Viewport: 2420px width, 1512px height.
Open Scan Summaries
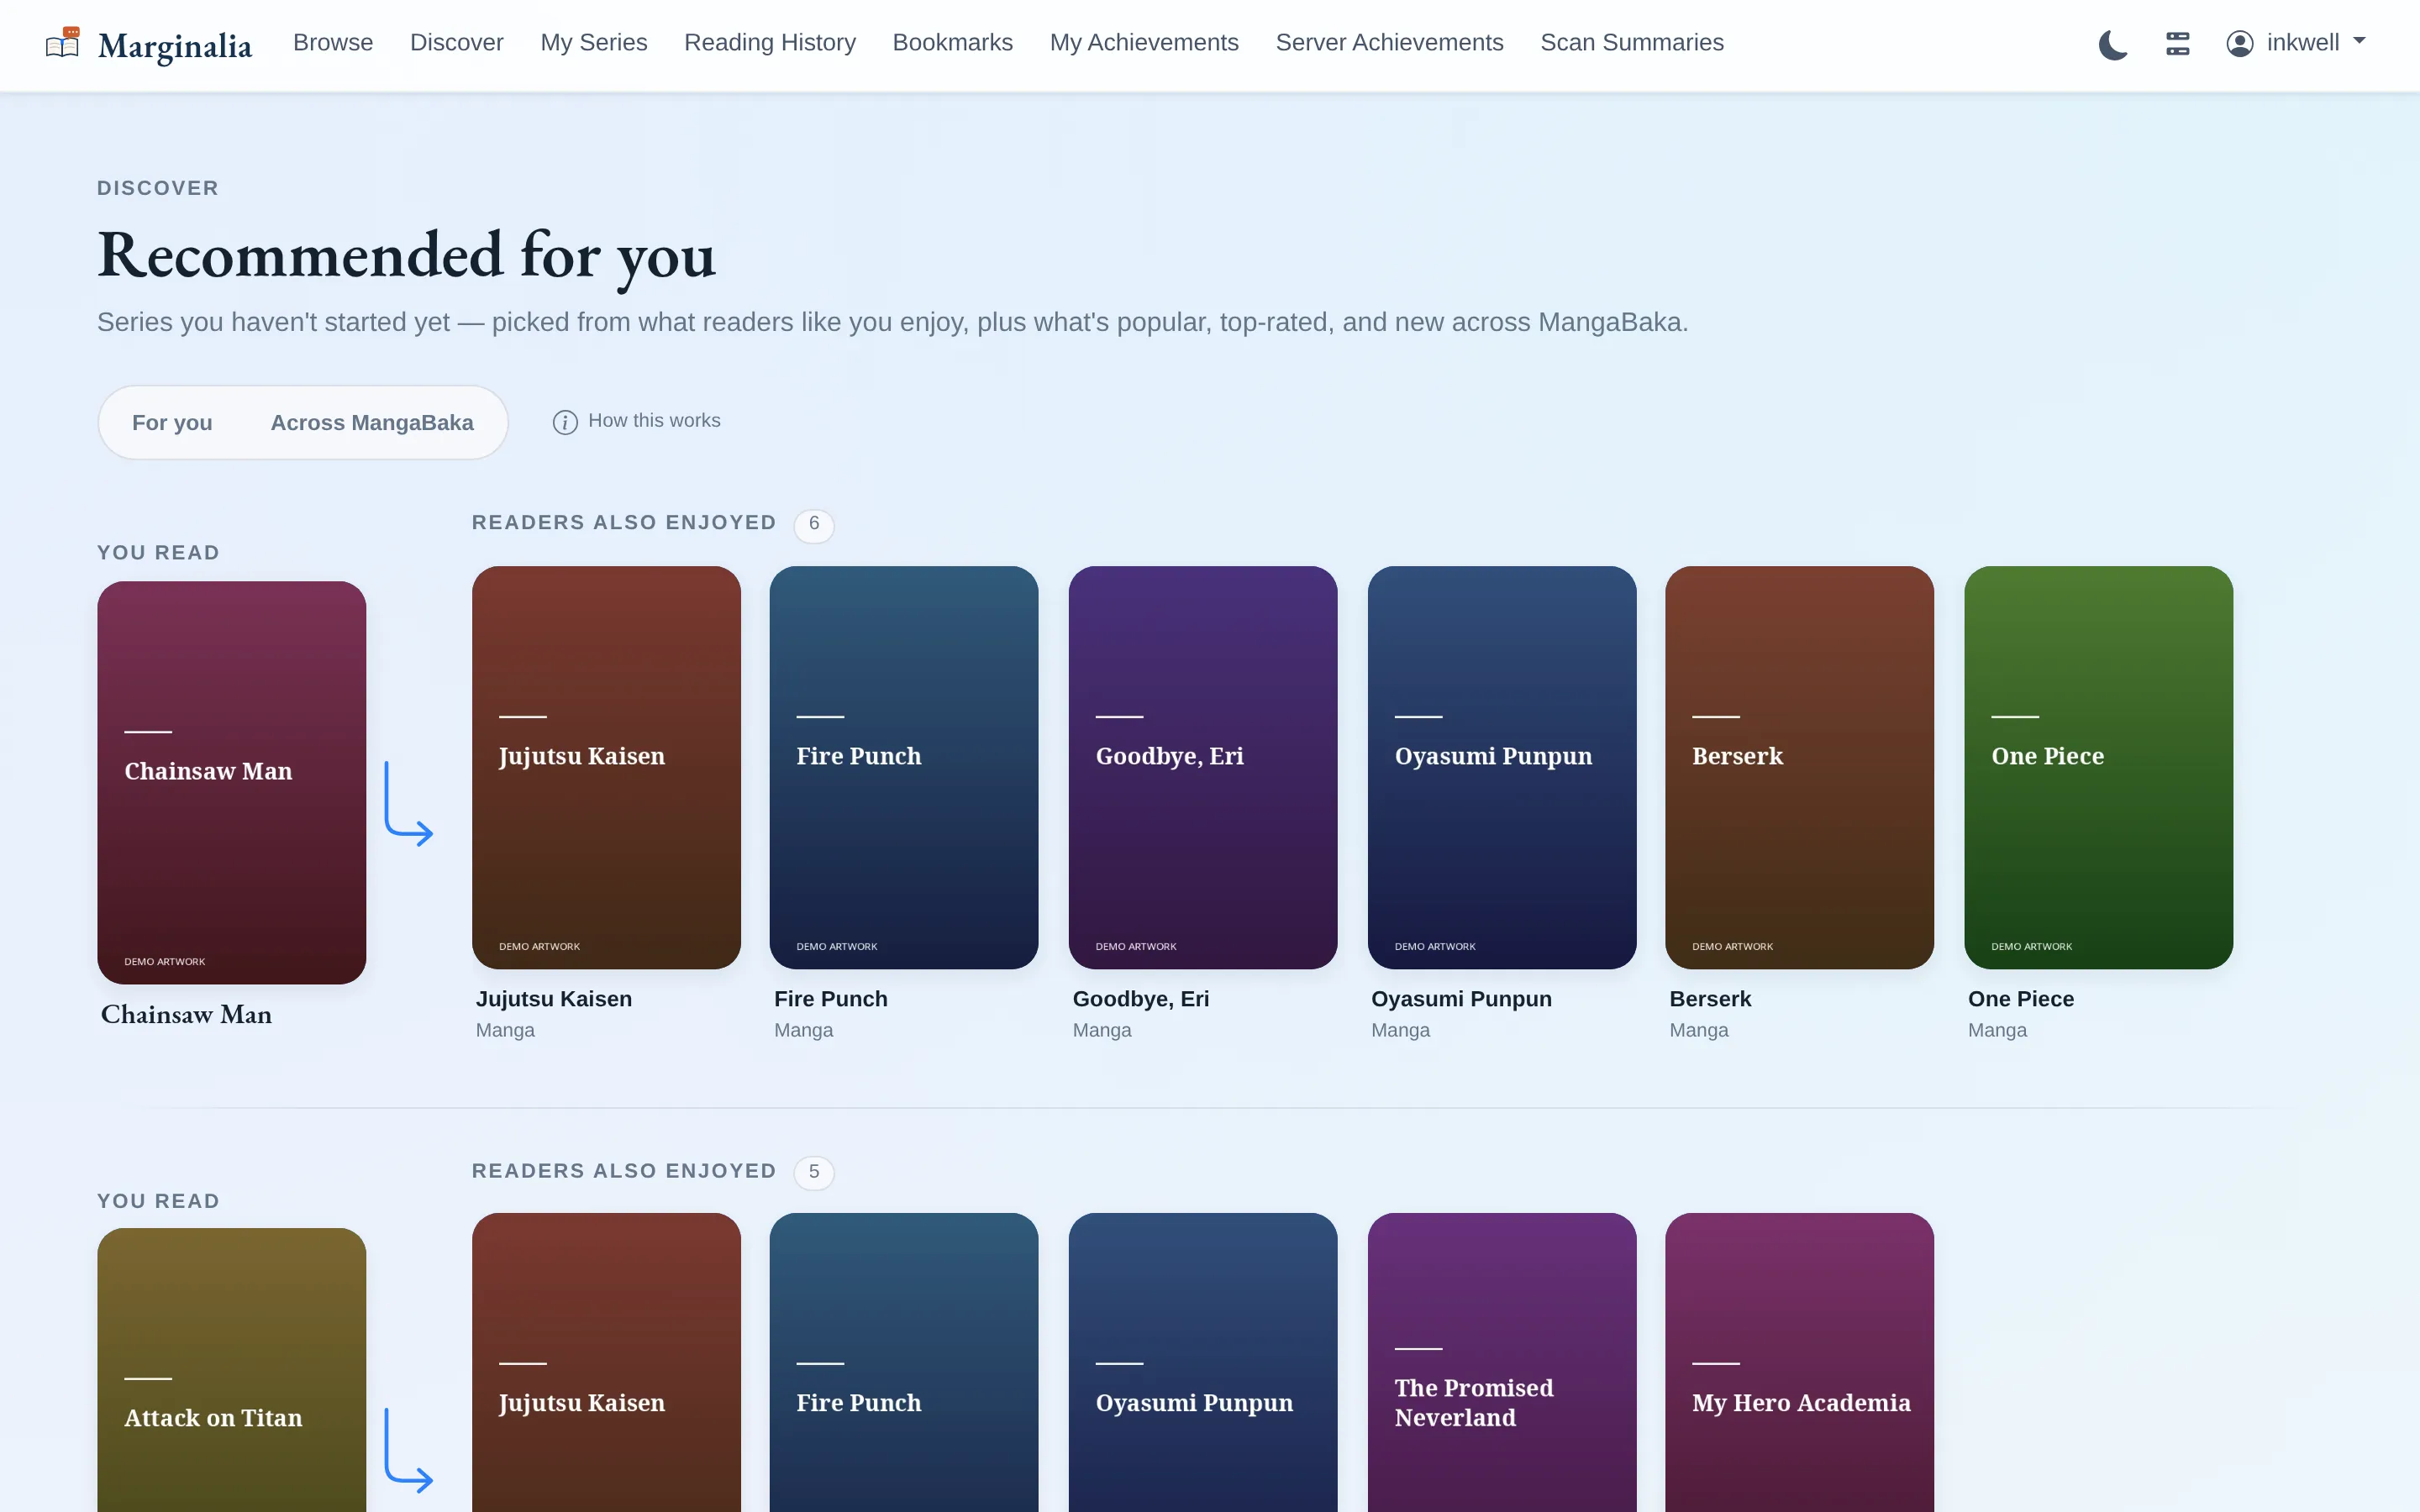coord(1632,43)
